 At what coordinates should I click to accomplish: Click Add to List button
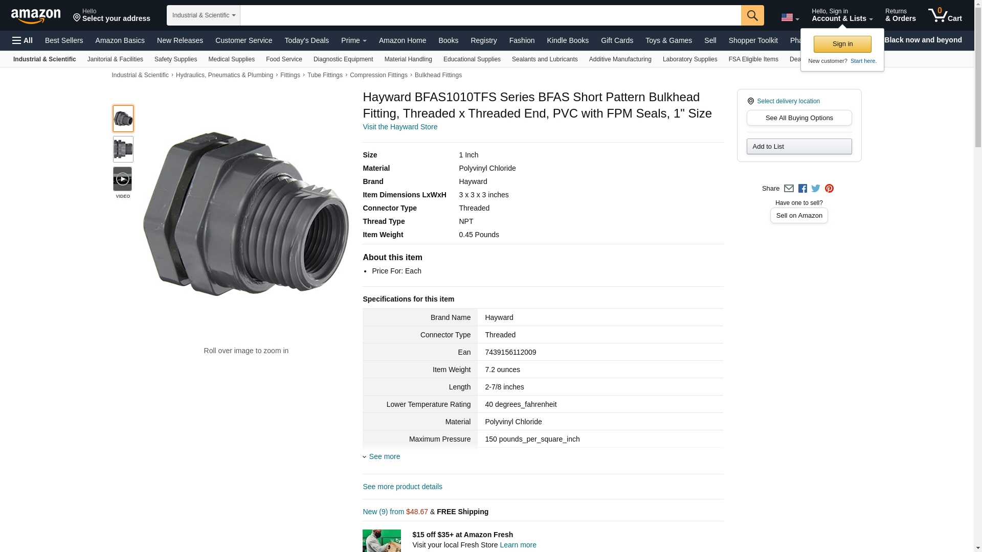tap(799, 147)
